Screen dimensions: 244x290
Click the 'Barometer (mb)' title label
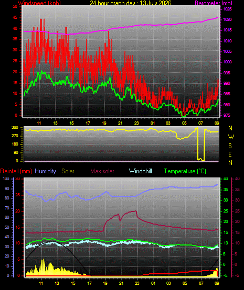[x=214, y=3]
